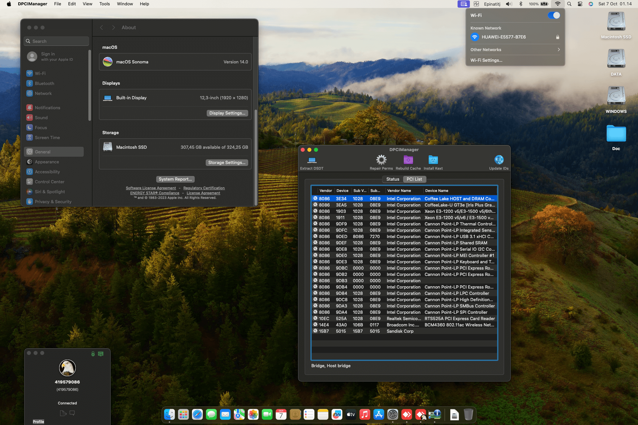The image size is (638, 425).
Task: Expand Other Networks in Wi-Fi panel
Action: click(515, 49)
